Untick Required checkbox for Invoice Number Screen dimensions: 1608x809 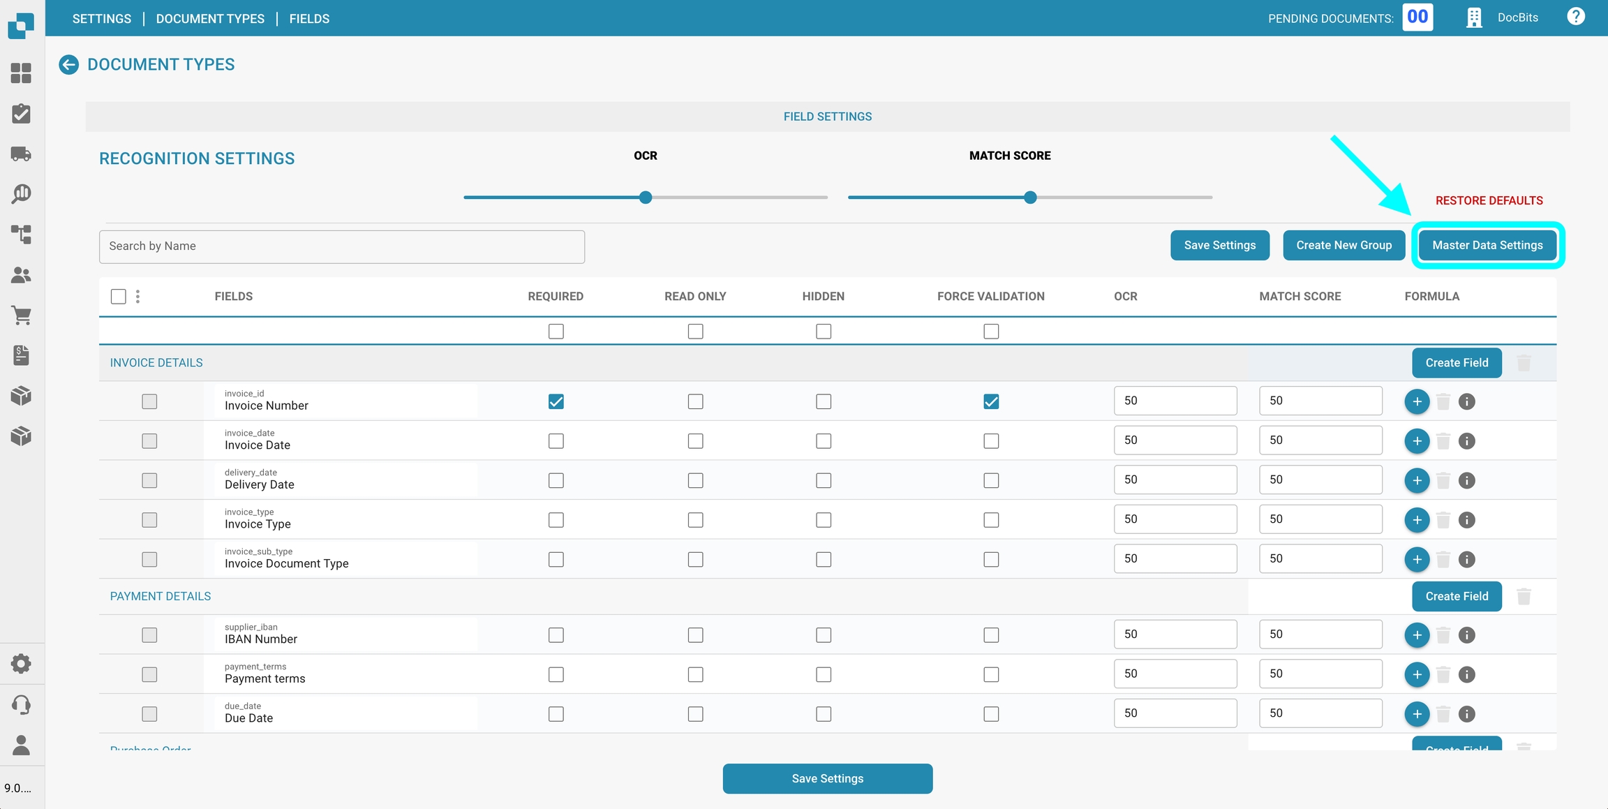(556, 401)
